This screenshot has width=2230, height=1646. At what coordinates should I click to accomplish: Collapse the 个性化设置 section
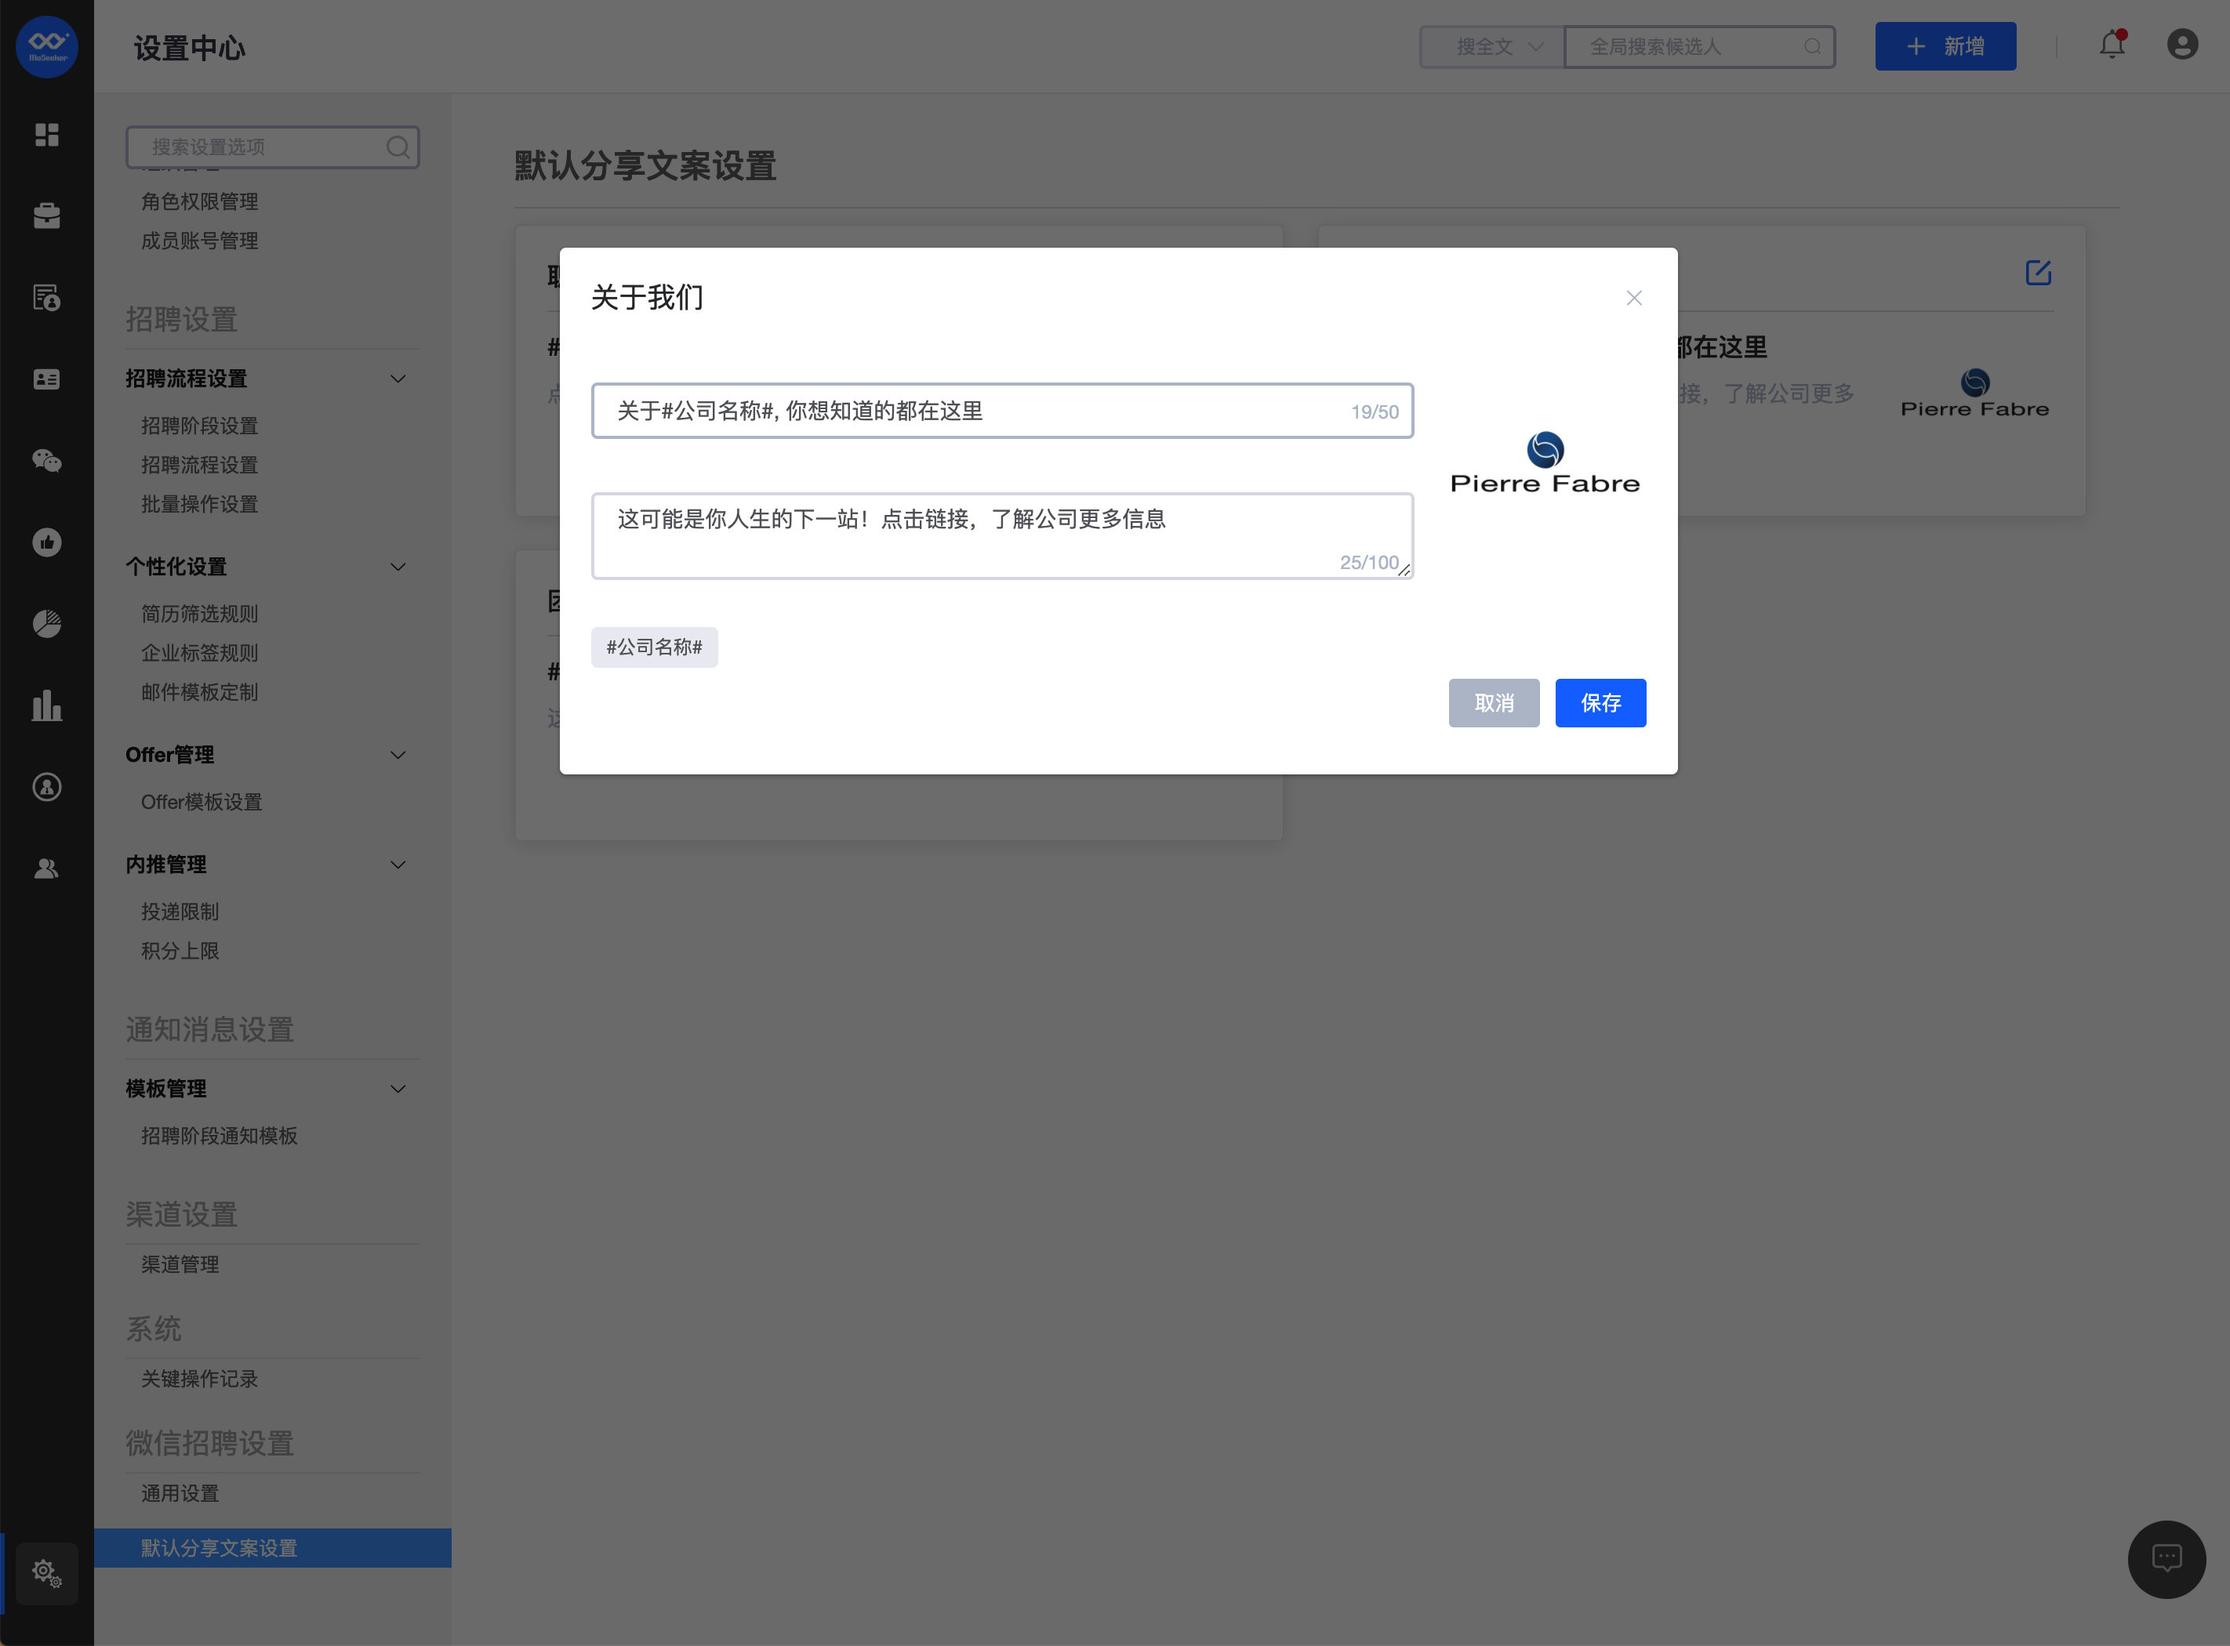point(398,567)
